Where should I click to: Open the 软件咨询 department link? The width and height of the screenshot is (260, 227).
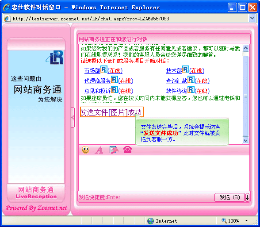tap(176, 91)
